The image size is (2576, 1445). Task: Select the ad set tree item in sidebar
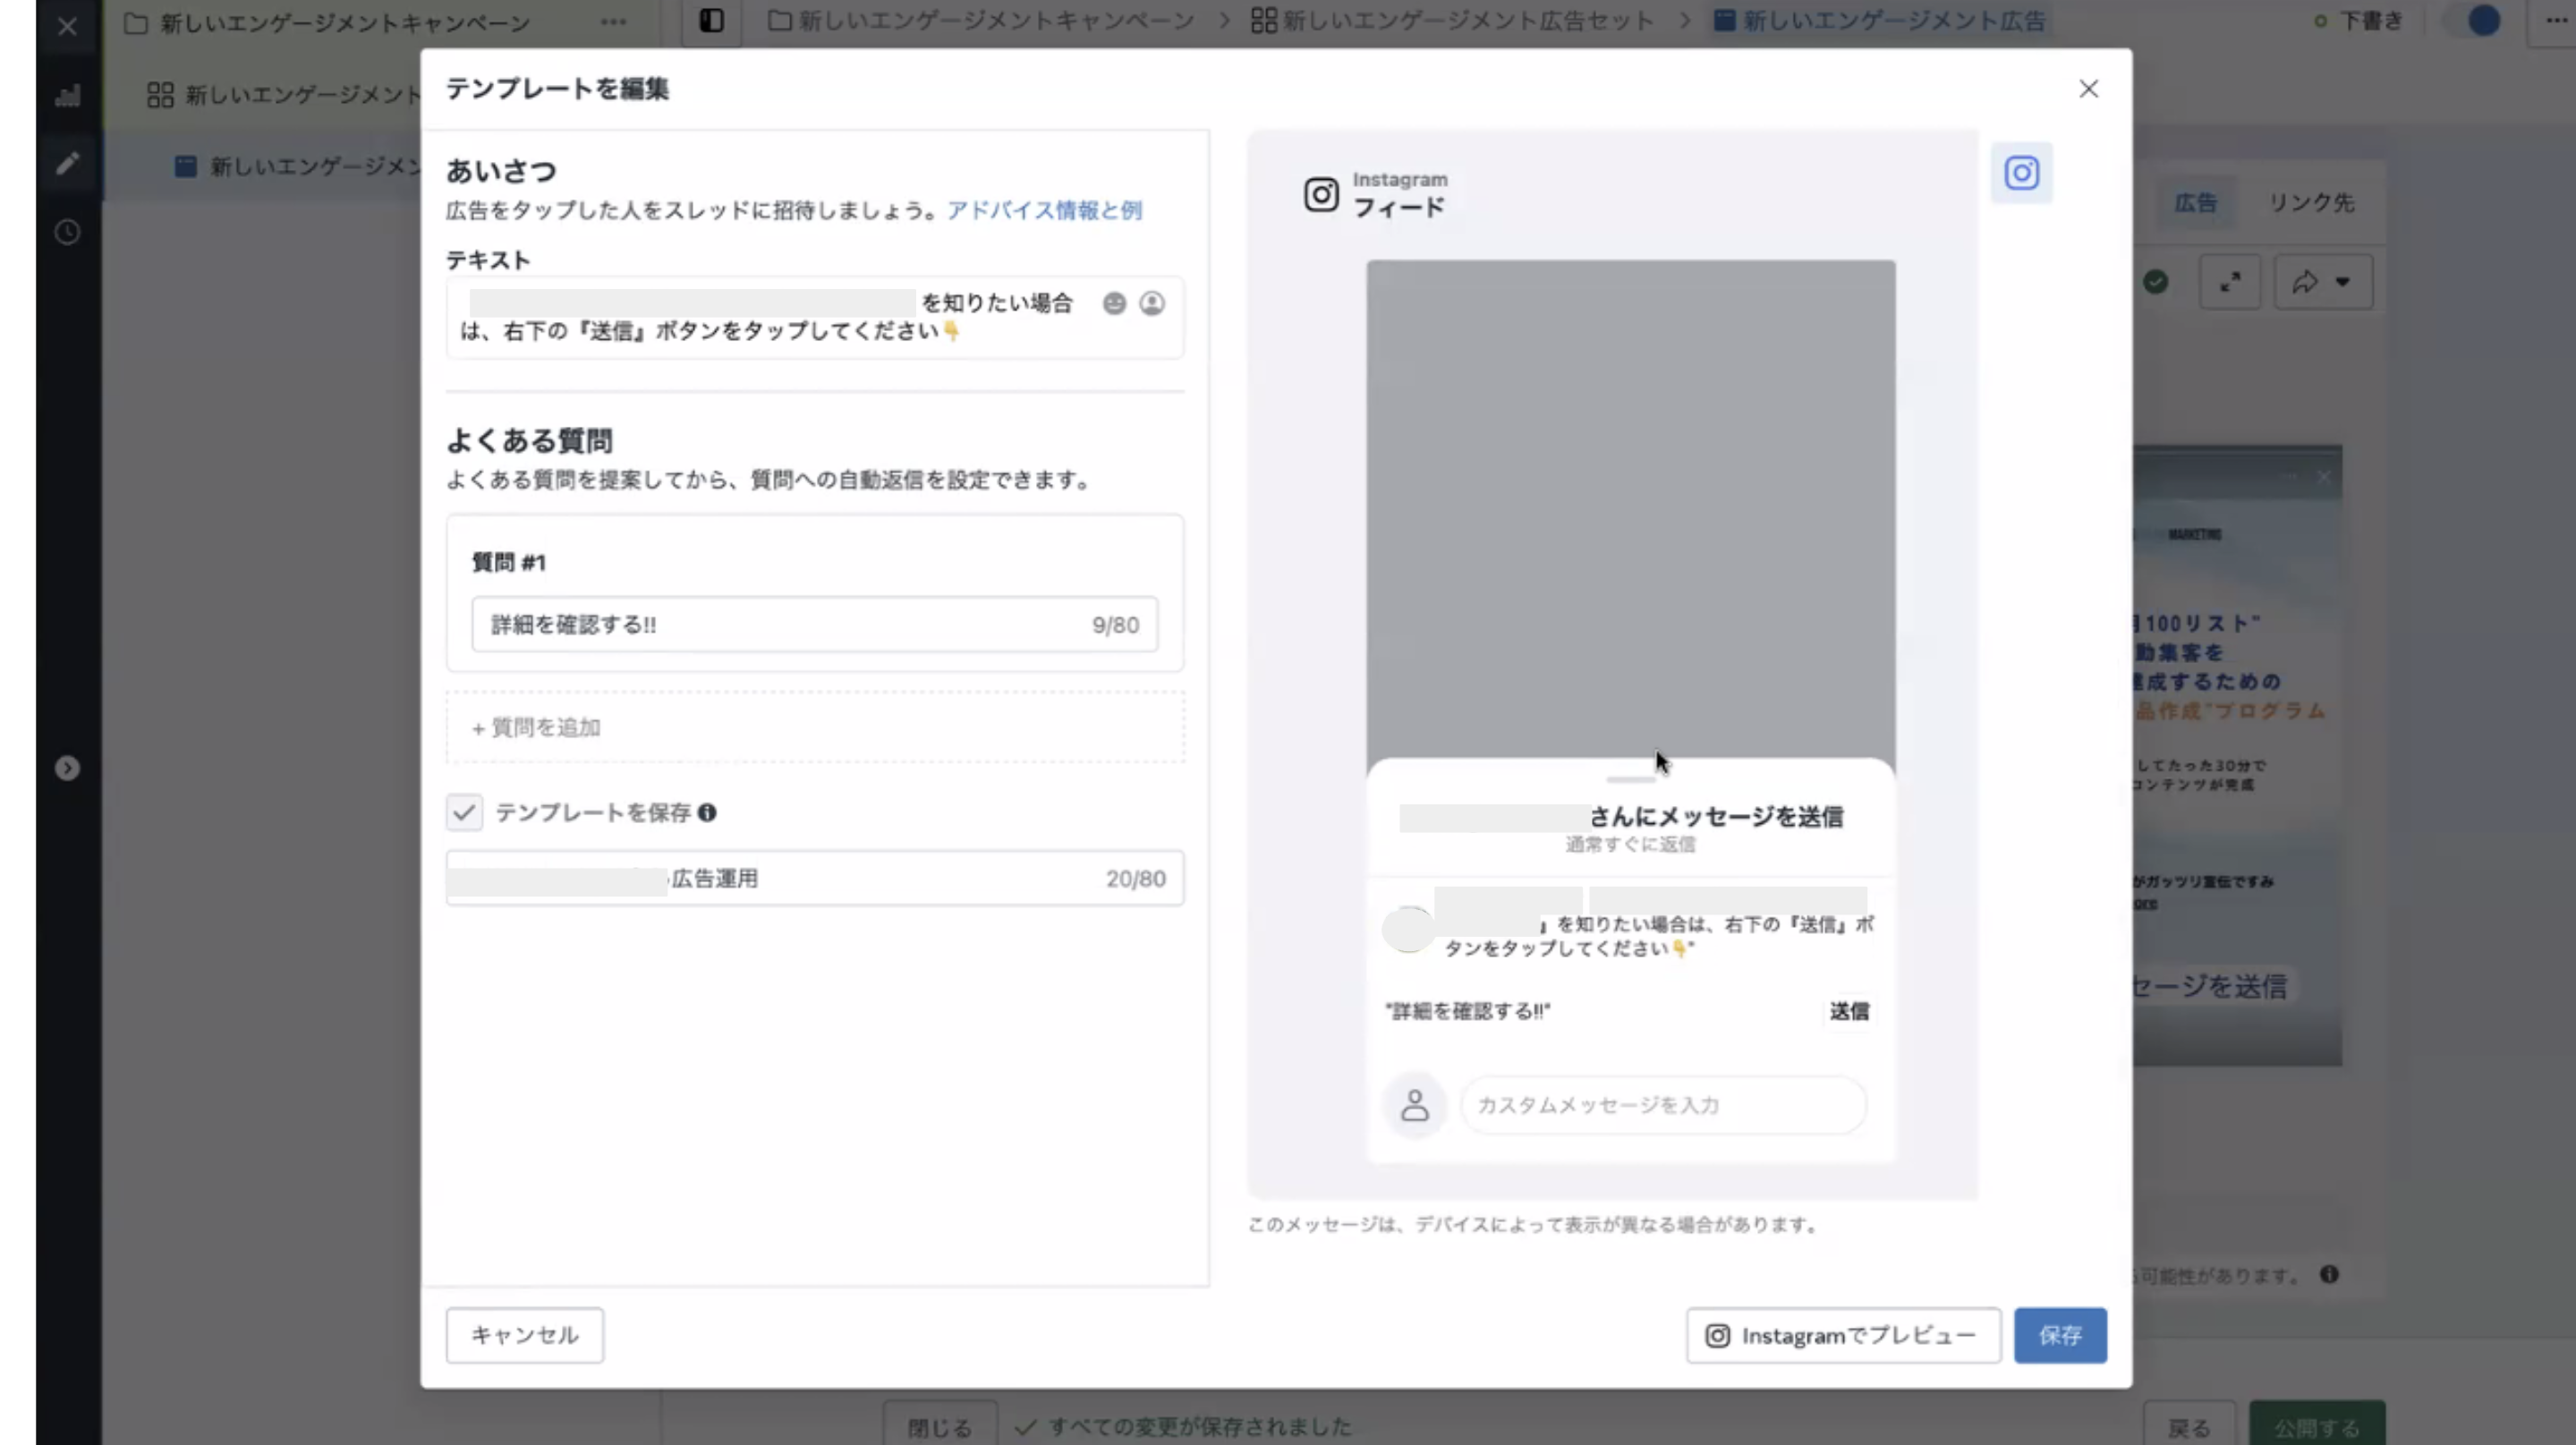pos(284,95)
